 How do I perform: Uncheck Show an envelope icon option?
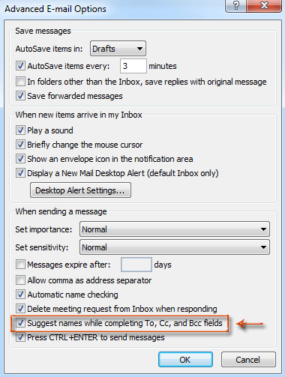pos(20,159)
